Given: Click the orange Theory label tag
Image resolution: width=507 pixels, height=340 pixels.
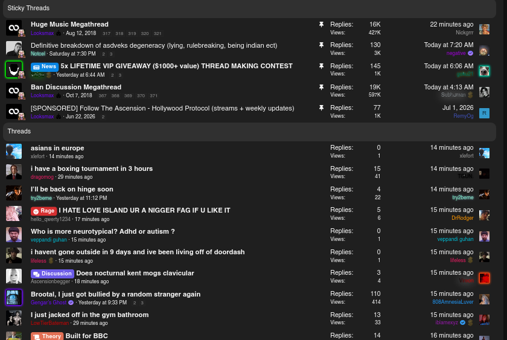Looking at the screenshot, I should pos(47,336).
